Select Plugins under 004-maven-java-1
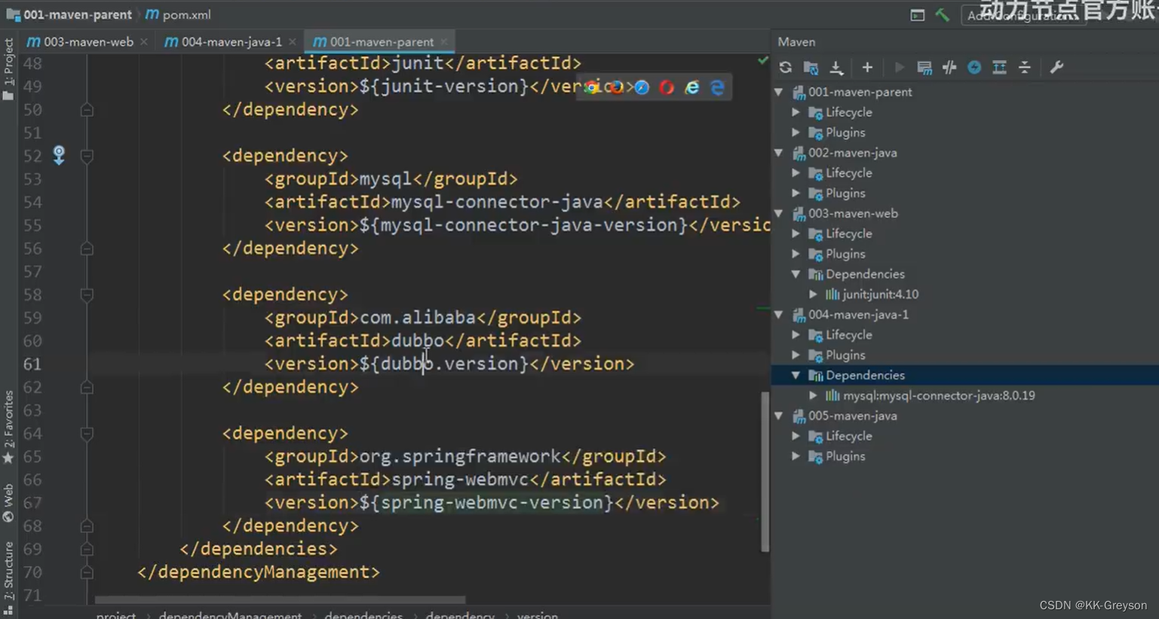1159x619 pixels. (845, 355)
